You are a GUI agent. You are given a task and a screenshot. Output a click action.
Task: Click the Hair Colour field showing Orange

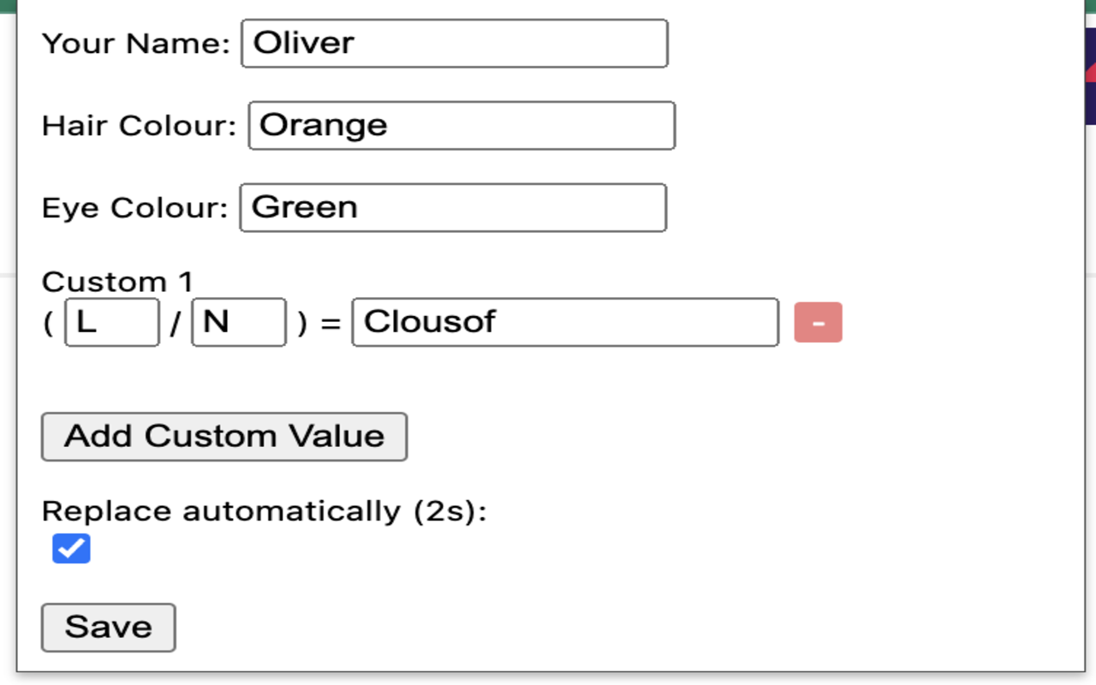click(x=462, y=126)
